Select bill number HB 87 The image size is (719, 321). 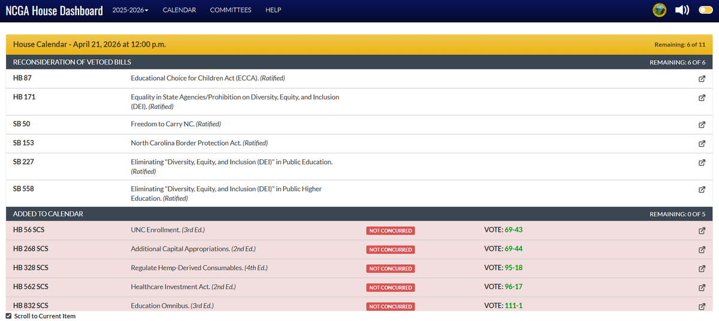click(x=22, y=78)
